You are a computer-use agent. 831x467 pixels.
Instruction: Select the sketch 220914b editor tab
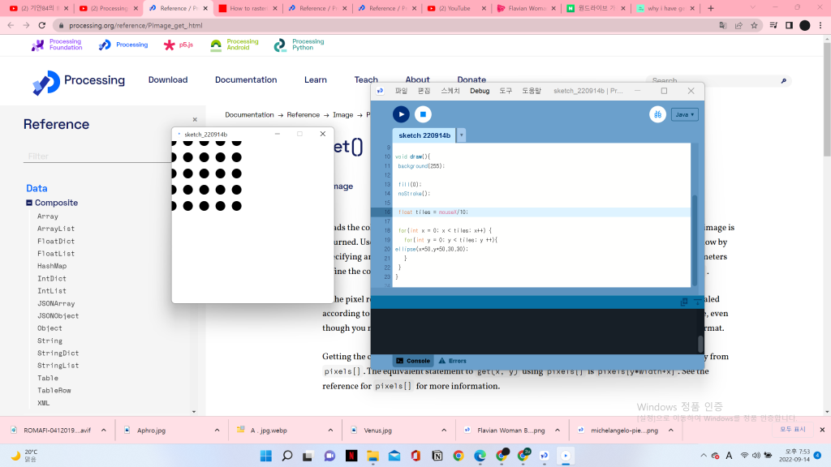424,135
